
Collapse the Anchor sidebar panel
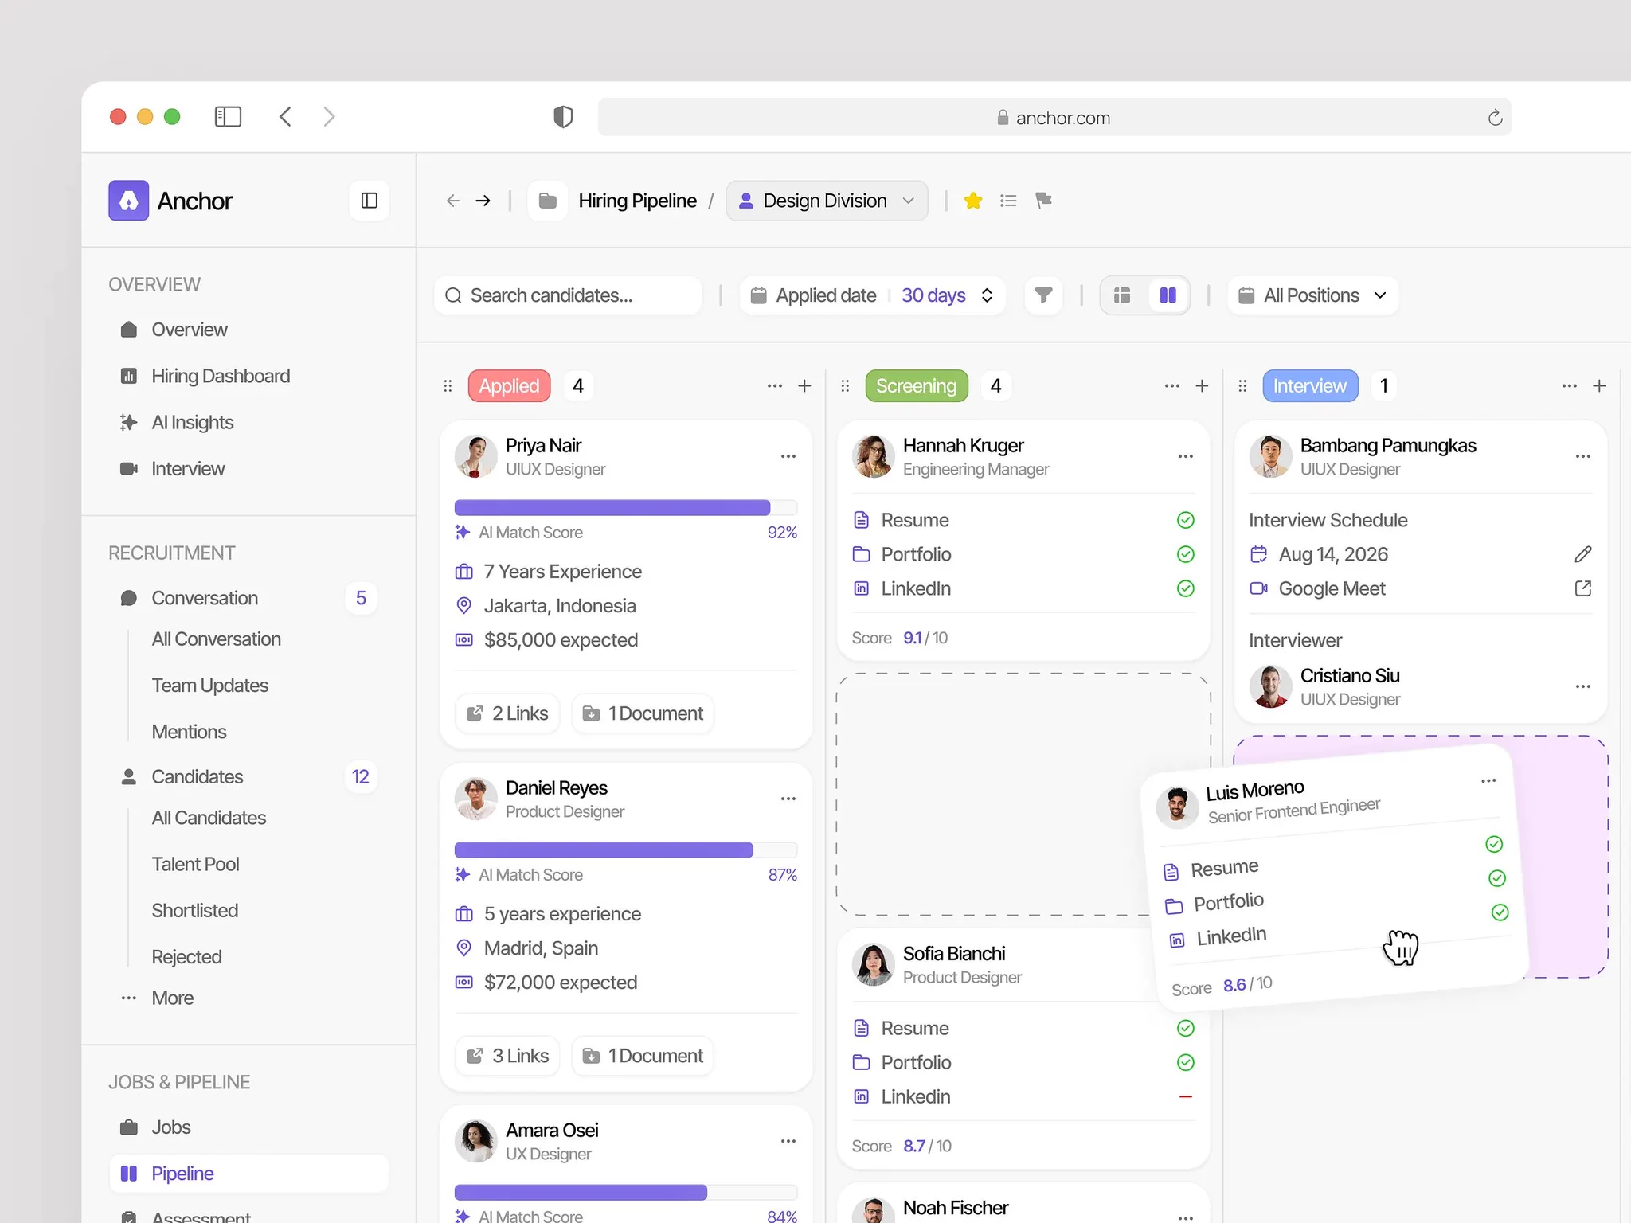[x=369, y=201]
